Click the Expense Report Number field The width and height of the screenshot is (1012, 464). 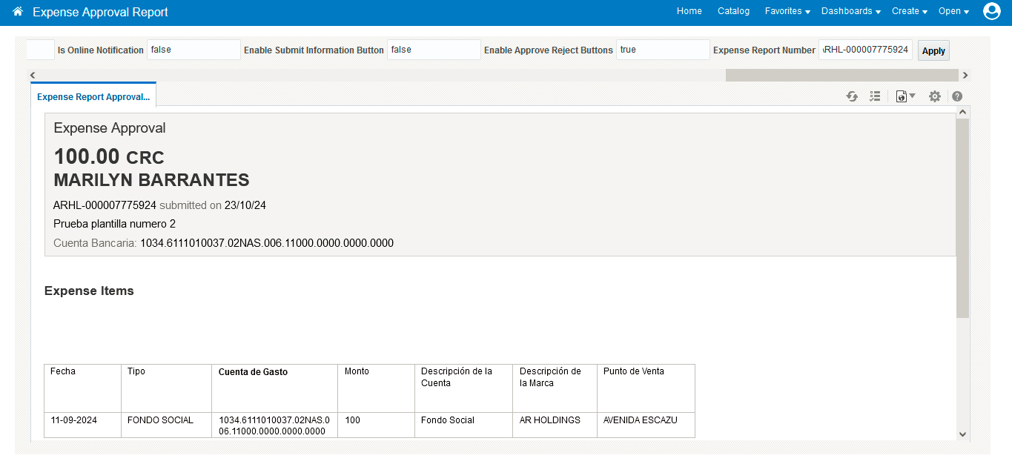point(865,50)
